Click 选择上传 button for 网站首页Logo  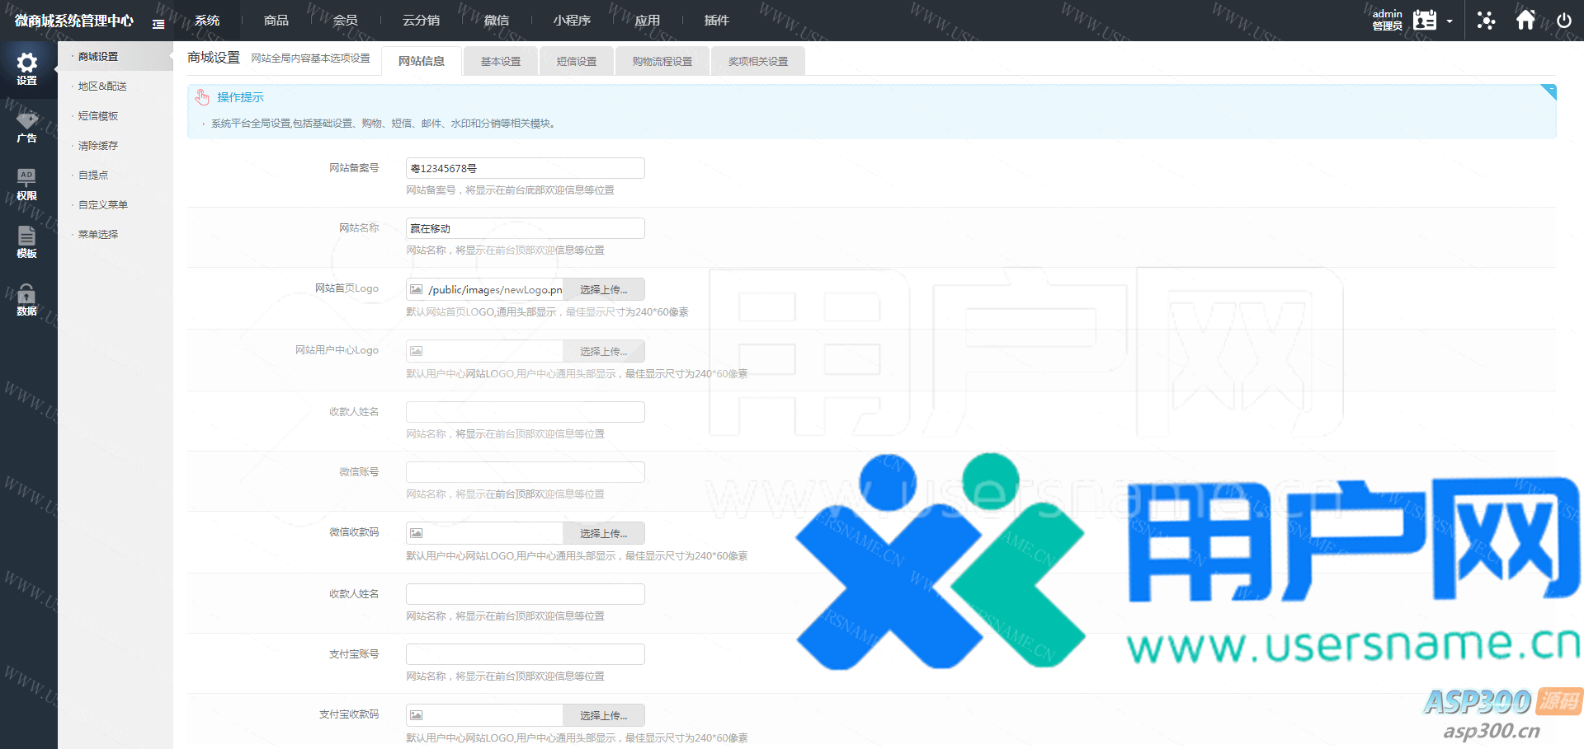coord(603,290)
